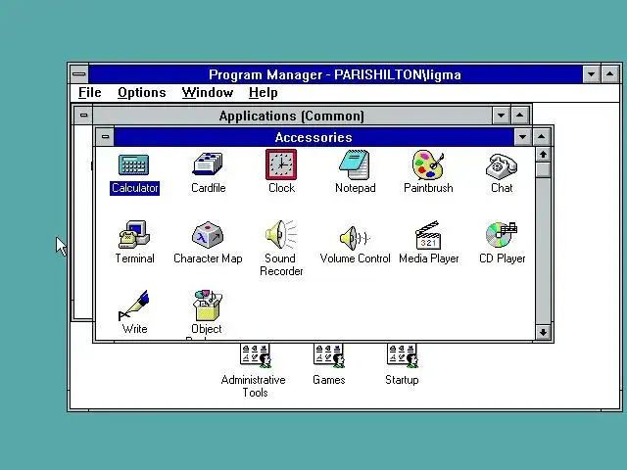Screen dimensions: 627x470
Task: Maximize the Applications (Common) window
Action: point(519,116)
